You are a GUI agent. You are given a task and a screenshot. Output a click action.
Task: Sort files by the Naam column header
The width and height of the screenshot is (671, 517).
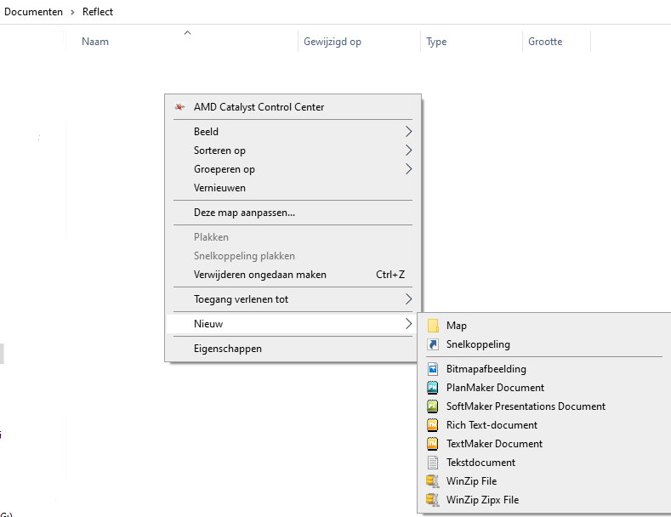pyautogui.click(x=95, y=42)
